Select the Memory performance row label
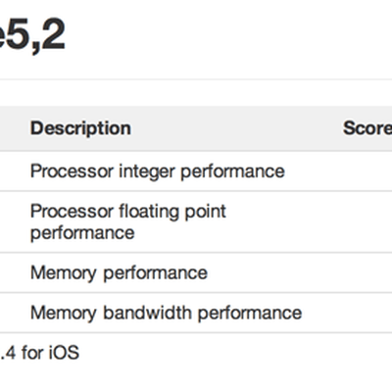Screen dimensions: 392x392 pos(119,272)
